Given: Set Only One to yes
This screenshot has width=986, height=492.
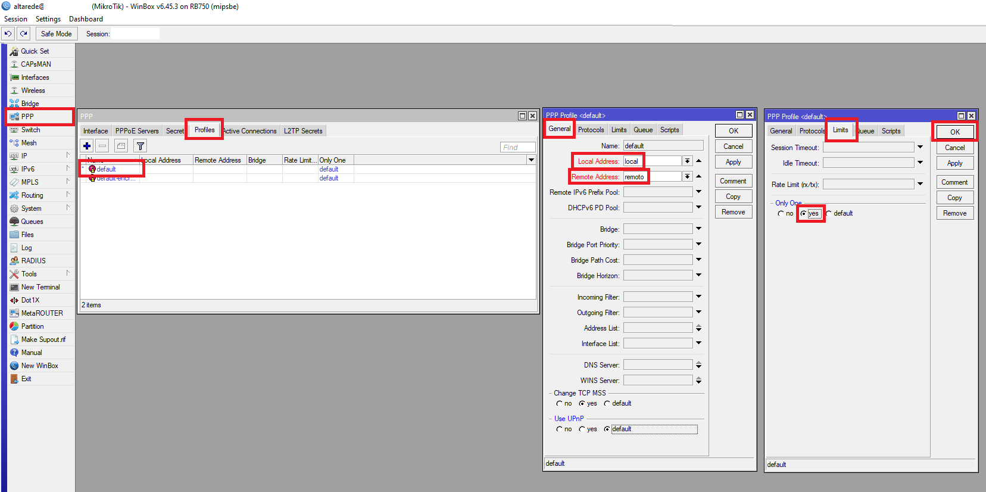Looking at the screenshot, I should (804, 214).
